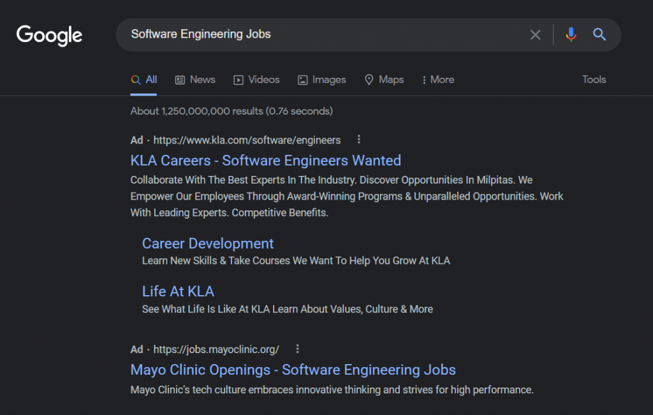Open KLA Careers - Software Engineers Wanted link
Image resolution: width=653 pixels, height=415 pixels.
(266, 161)
